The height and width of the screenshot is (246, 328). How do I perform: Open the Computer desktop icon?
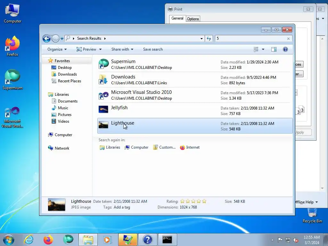coord(12,13)
